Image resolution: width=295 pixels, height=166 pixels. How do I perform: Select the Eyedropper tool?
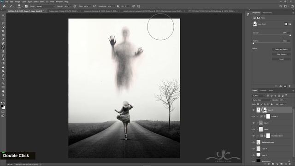click(x=3, y=39)
